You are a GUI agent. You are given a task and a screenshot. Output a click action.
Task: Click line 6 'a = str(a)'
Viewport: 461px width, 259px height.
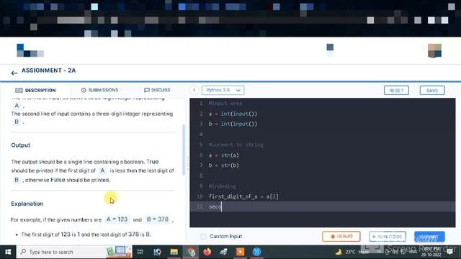pyautogui.click(x=224, y=155)
